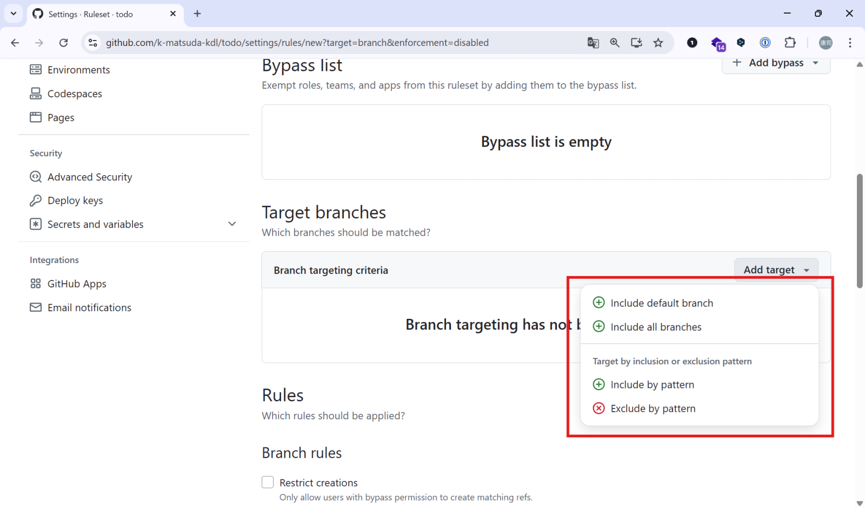Click the Email notifications envelope icon
865x508 pixels.
[36, 308]
